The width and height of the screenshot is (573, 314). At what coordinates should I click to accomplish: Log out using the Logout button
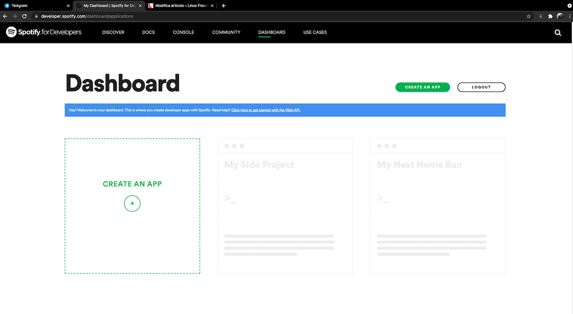(x=481, y=87)
